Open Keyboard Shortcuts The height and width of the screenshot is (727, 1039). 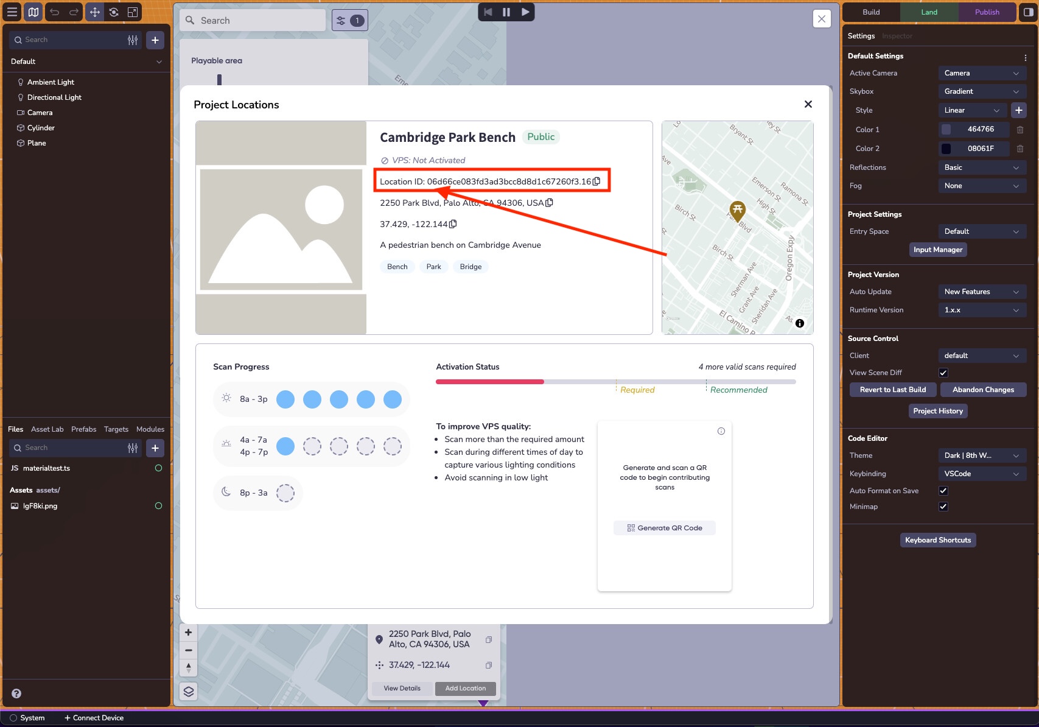pyautogui.click(x=938, y=540)
